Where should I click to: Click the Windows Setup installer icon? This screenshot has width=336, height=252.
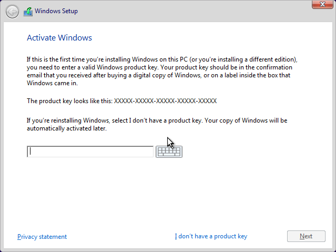pos(28,12)
